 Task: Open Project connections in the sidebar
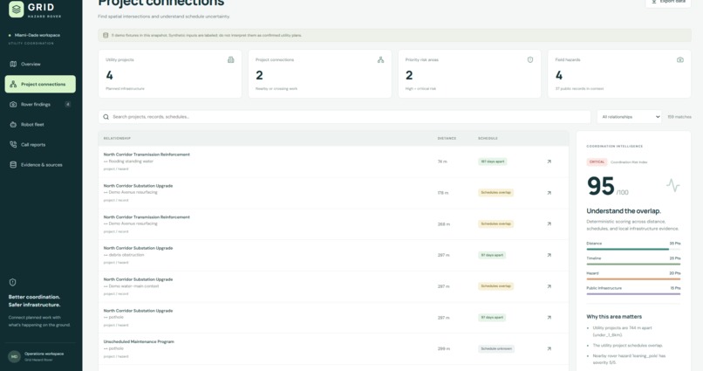[x=40, y=84]
